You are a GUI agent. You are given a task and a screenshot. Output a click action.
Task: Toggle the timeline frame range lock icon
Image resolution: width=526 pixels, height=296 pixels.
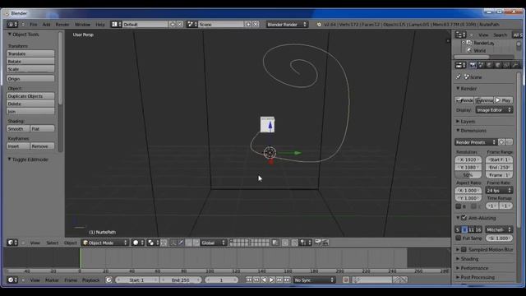tap(108, 280)
